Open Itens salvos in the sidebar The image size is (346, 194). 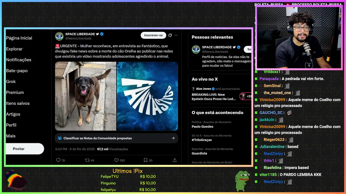pos(18,103)
